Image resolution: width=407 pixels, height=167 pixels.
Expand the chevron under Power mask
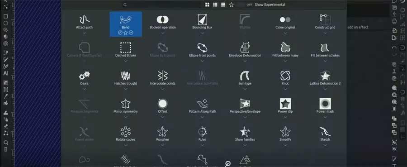click(325, 117)
